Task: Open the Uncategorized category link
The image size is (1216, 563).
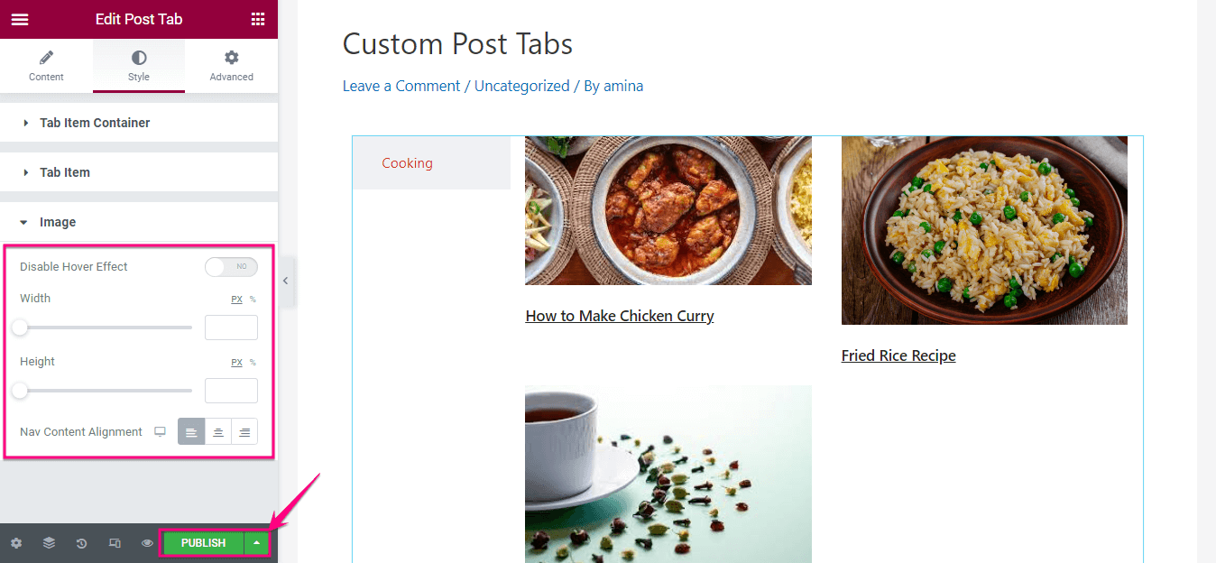Action: click(521, 85)
